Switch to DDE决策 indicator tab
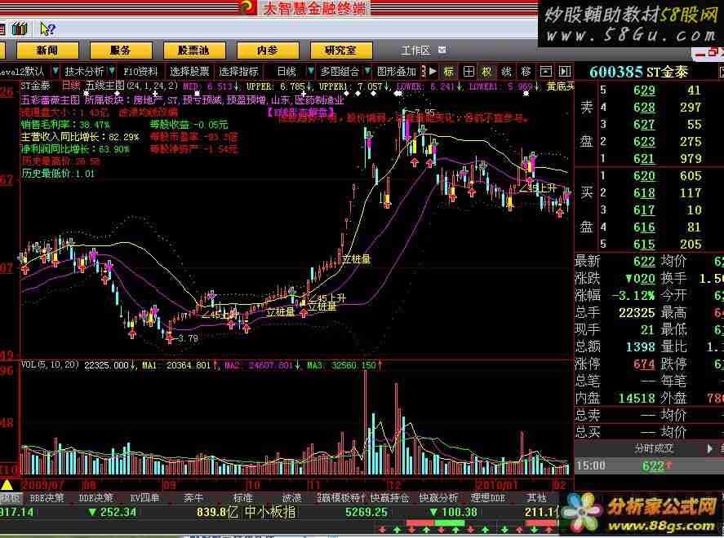The height and width of the screenshot is (538, 724). (96, 498)
